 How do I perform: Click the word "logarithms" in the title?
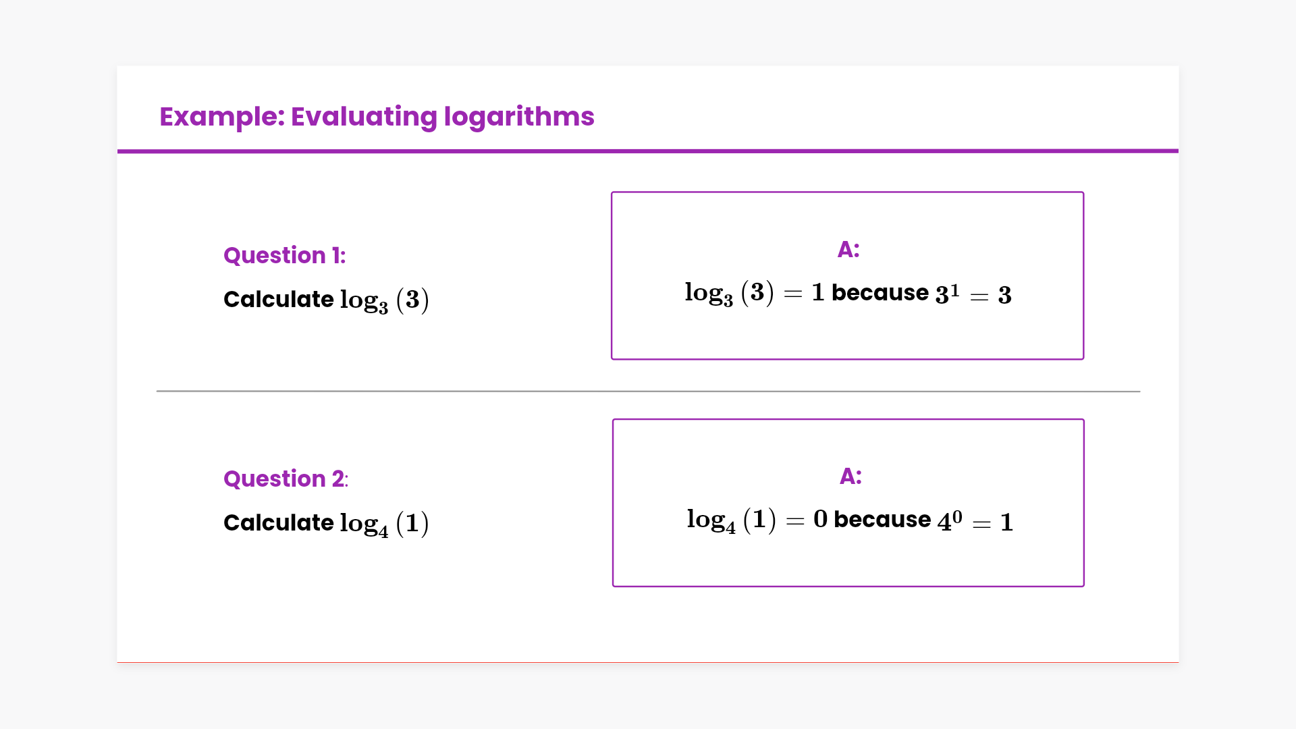tap(518, 117)
